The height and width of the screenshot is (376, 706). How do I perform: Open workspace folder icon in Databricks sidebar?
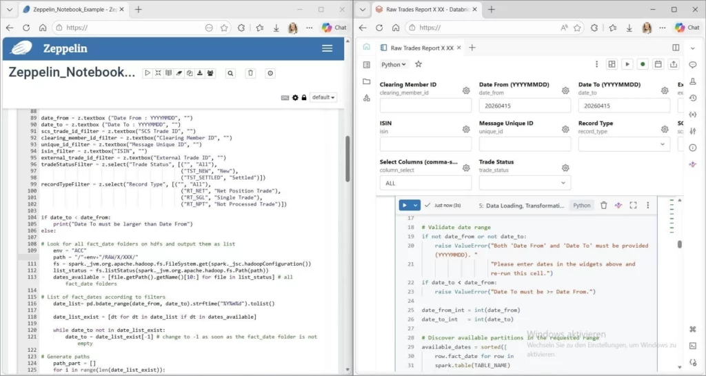(367, 81)
